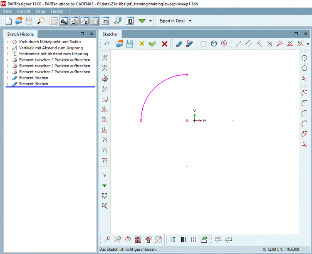Open a file with the folder icon in main toolbar
Viewport: 312px width, 254px height.
[x=18, y=21]
